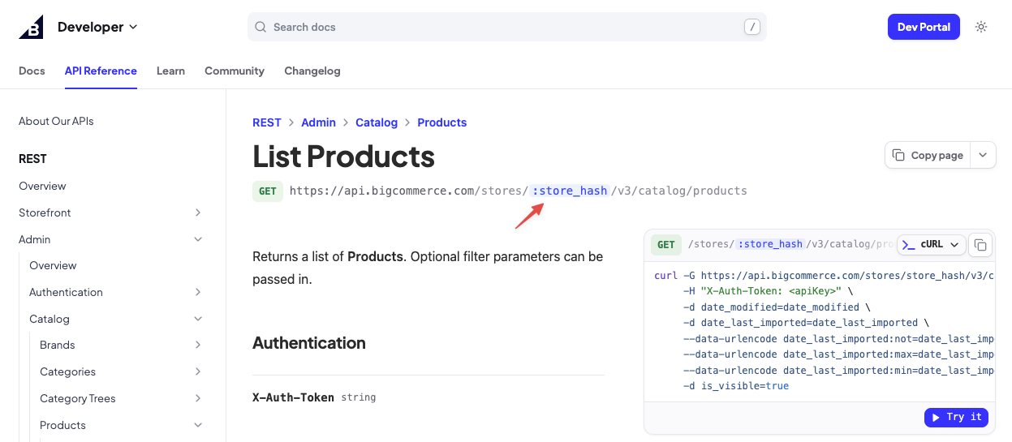The height and width of the screenshot is (442, 1012).
Task: Focus the Search docs field
Action: [x=507, y=27]
